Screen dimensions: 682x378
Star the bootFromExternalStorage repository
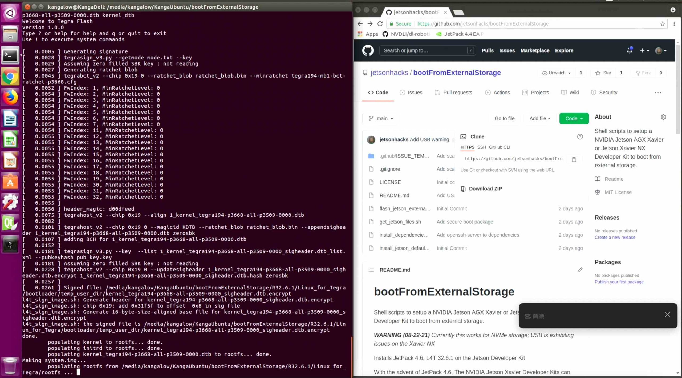603,73
